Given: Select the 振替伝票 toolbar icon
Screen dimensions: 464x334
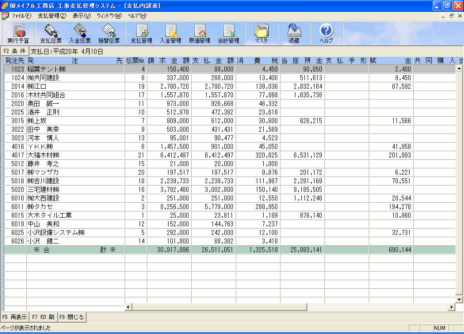Looking at the screenshot, I should click(109, 33).
